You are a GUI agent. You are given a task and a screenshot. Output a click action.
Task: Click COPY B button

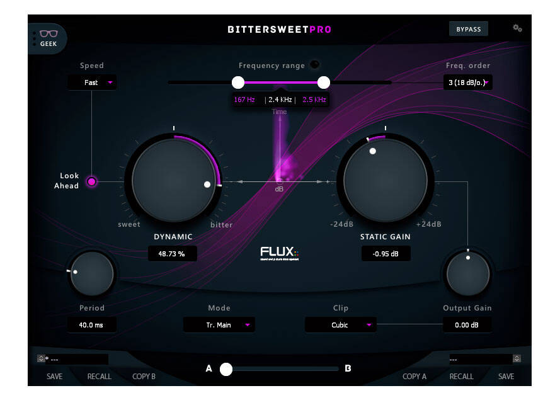click(144, 377)
